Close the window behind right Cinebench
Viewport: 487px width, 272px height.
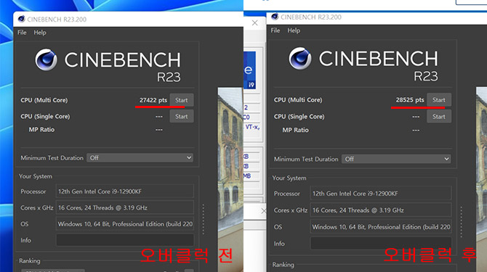[x=254, y=22]
